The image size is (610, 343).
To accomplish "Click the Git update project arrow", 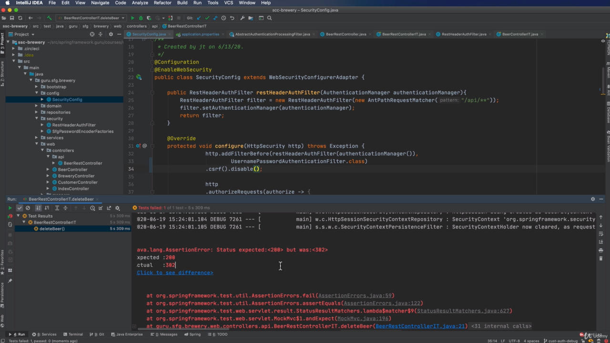I will (x=199, y=18).
